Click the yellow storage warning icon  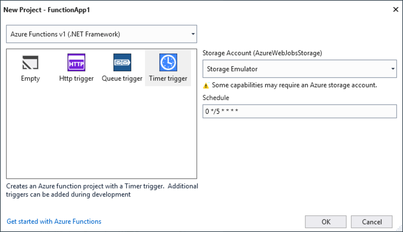coord(206,85)
